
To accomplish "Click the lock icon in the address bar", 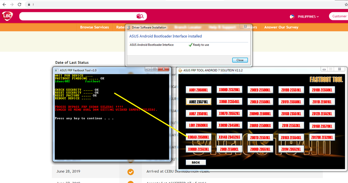I will 29,5.
